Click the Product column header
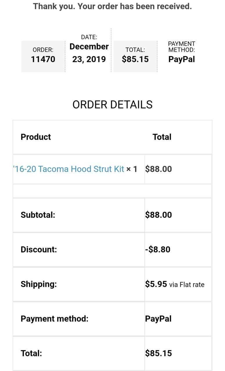 36,137
